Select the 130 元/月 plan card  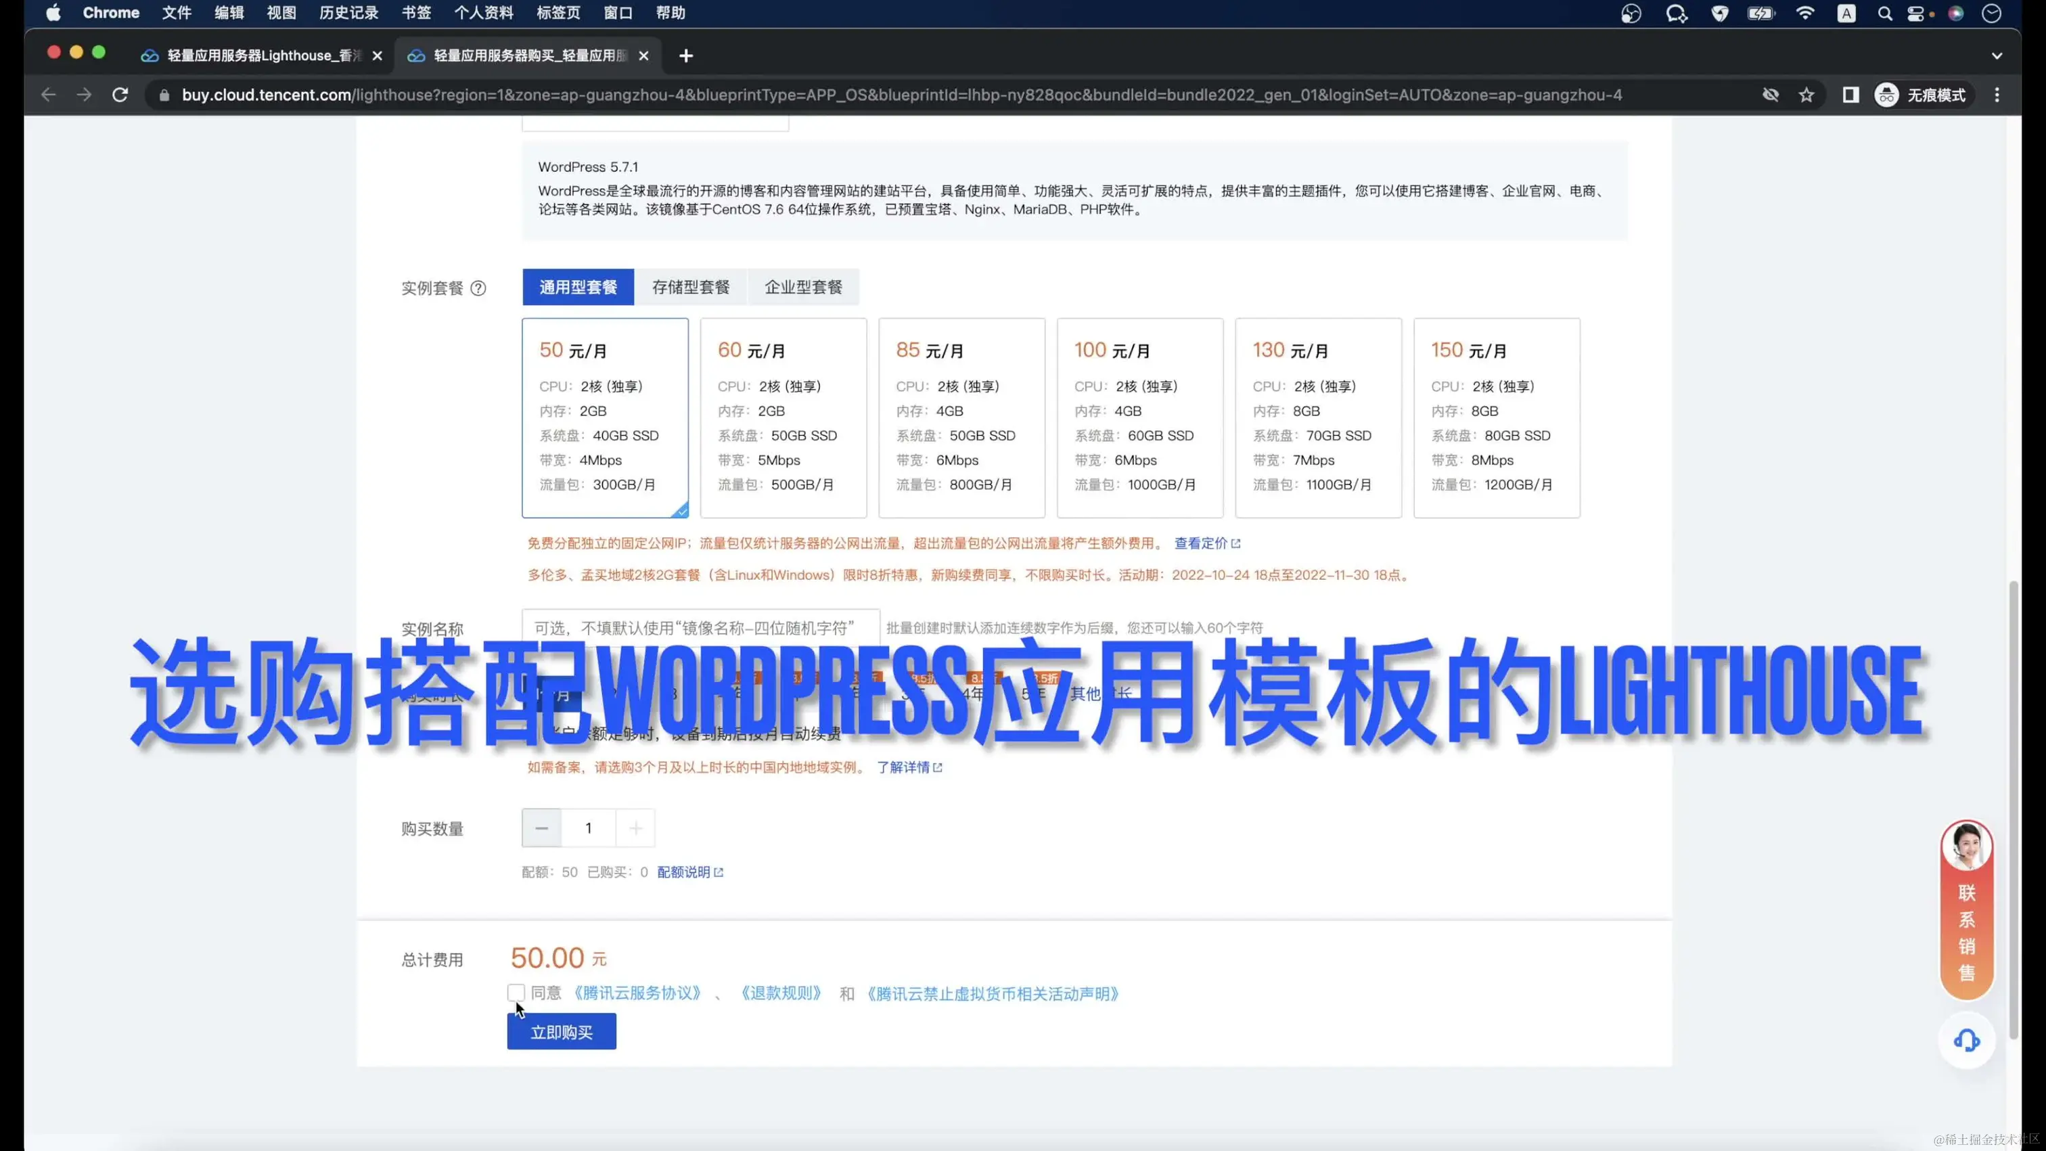click(1318, 417)
